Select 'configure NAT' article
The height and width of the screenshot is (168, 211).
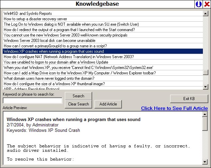tap(103, 57)
